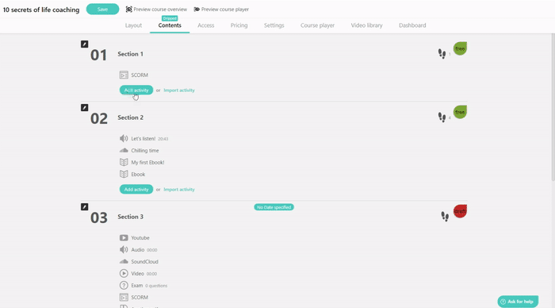Click the Section 3 title

130,217
